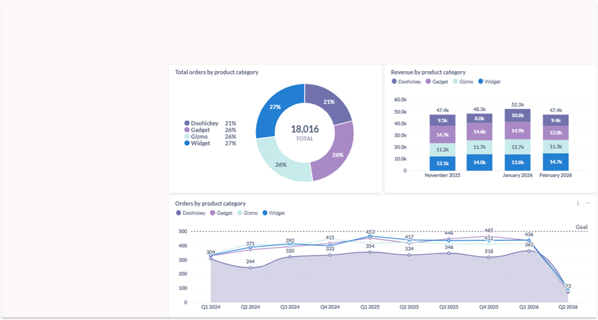Click the 14.0k Widget bar segment
This screenshot has height=320, width=598.
point(479,163)
